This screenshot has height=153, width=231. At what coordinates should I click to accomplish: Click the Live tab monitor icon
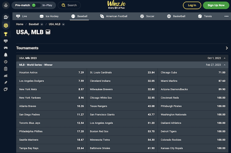(x=18, y=16)
